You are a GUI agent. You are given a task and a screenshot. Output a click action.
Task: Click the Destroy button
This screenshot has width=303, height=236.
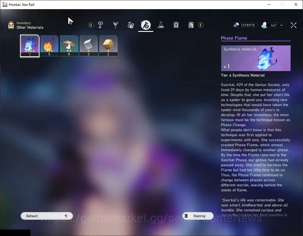point(198,216)
